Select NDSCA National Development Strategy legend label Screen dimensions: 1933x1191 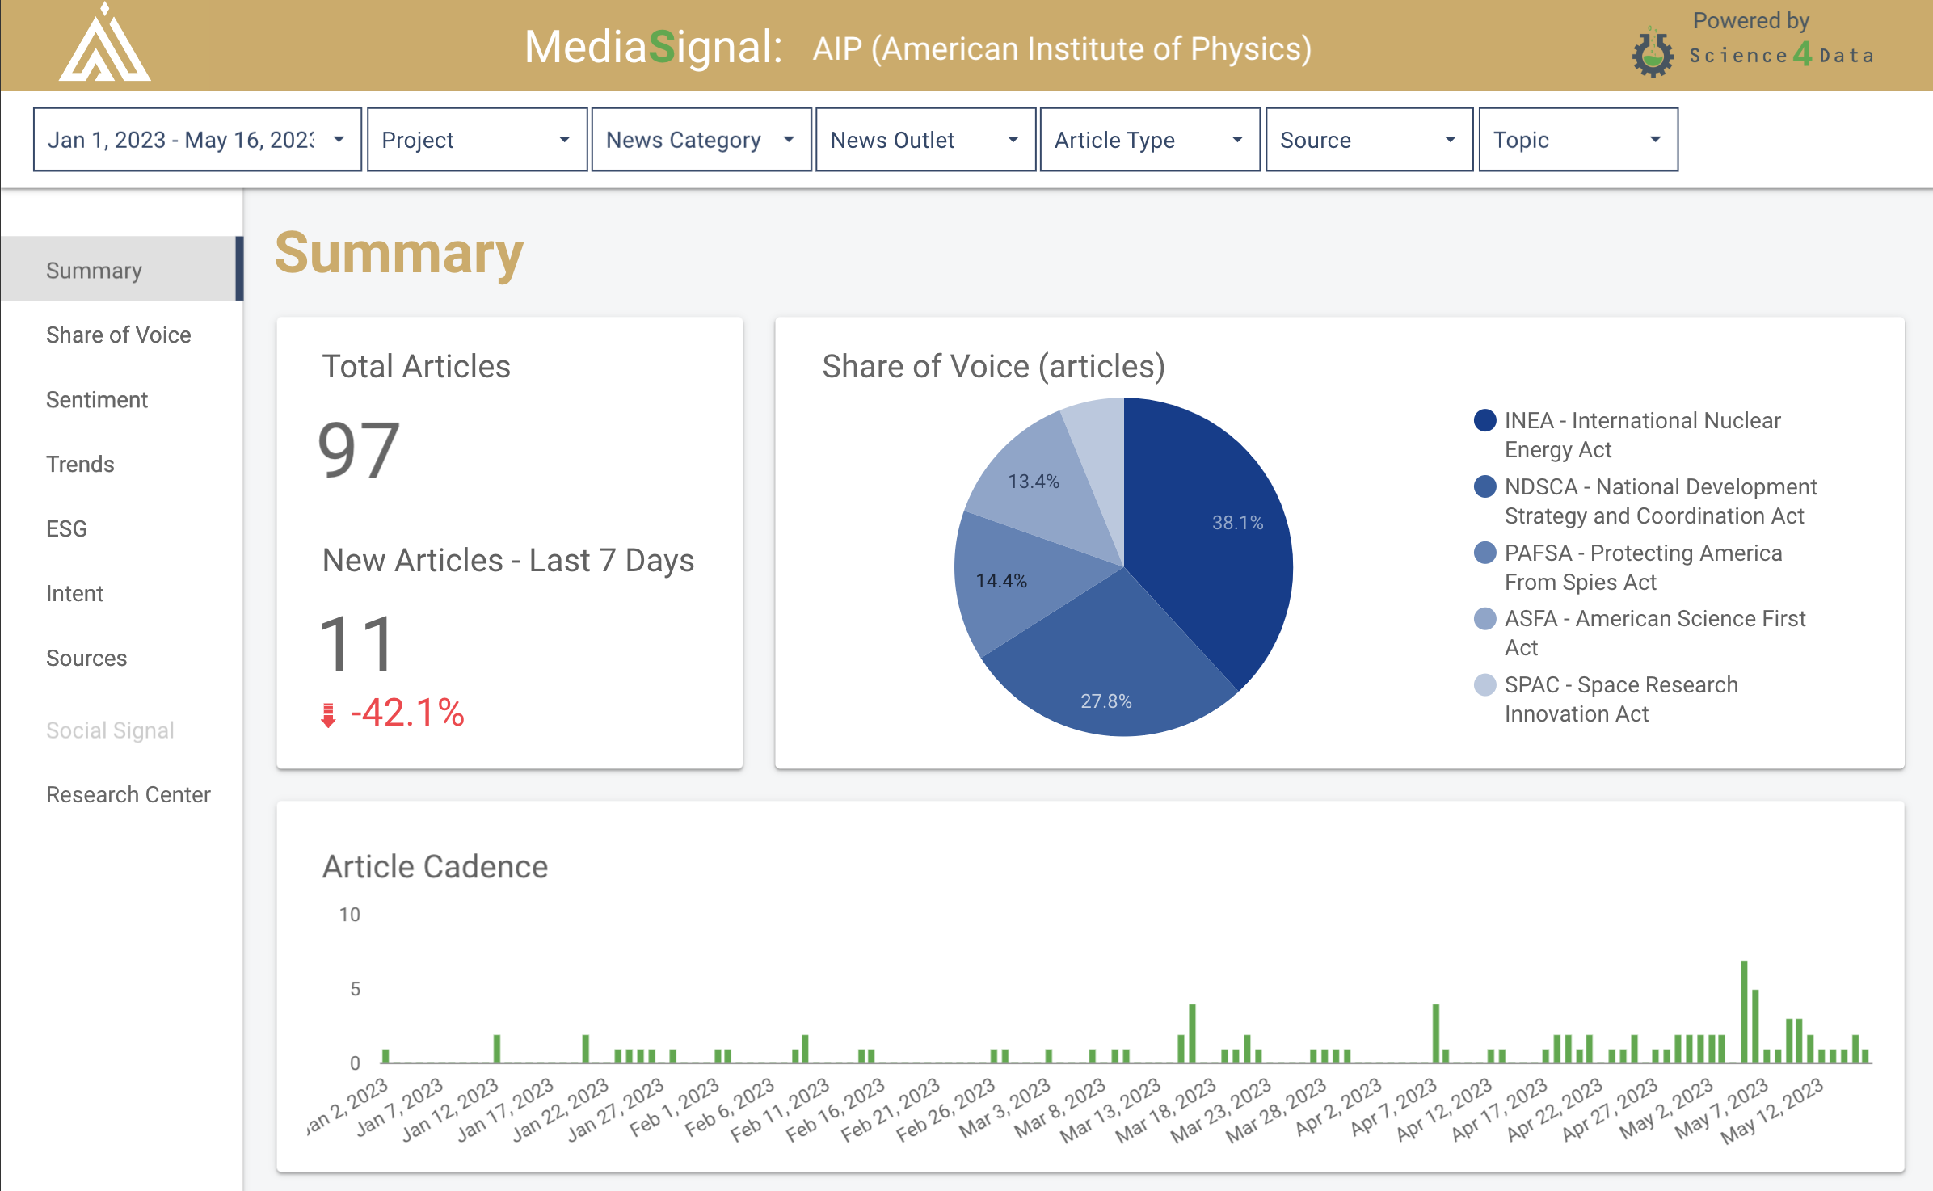[x=1661, y=501]
